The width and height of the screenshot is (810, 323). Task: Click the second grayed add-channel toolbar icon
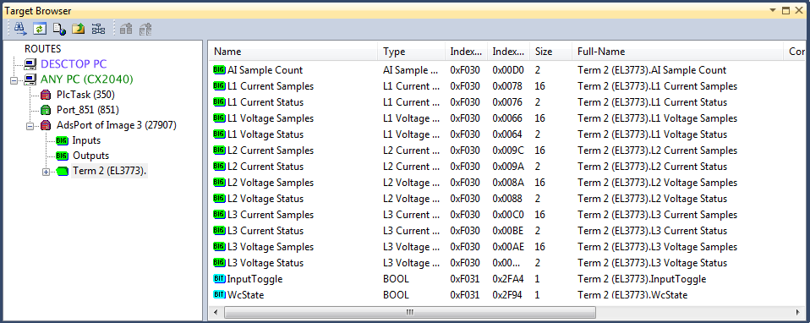pyautogui.click(x=145, y=29)
